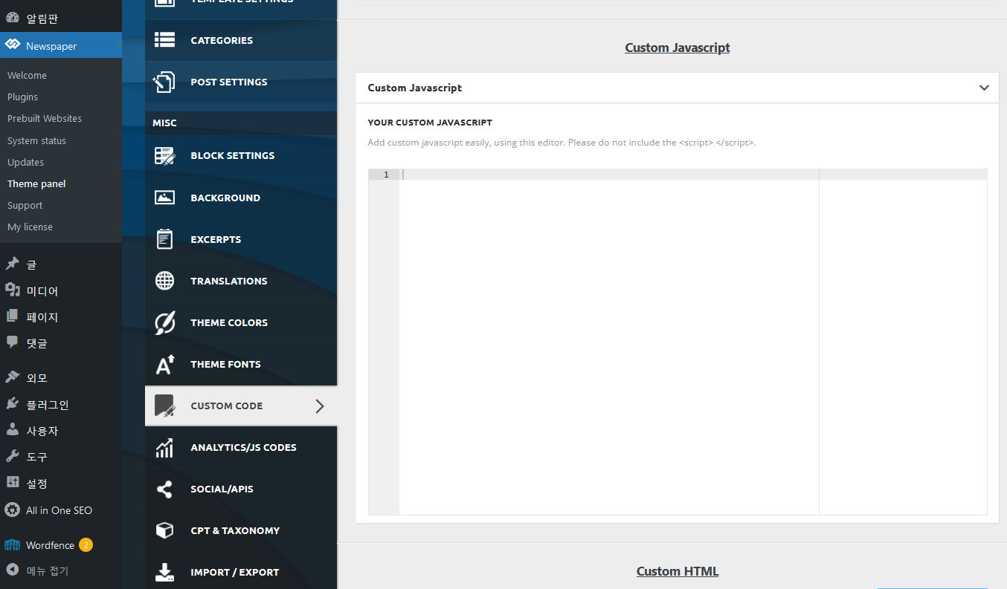Click the CPT & Taxonomy box icon
1007x589 pixels.
(x=164, y=530)
